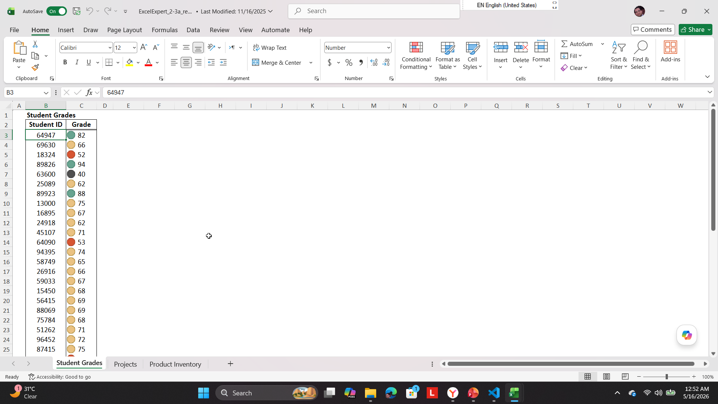Click Decrease Decimal icon
The width and height of the screenshot is (718, 404).
pyautogui.click(x=386, y=62)
